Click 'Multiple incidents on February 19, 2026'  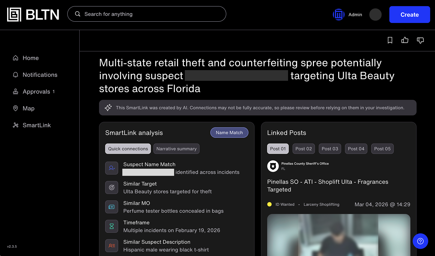click(x=172, y=230)
